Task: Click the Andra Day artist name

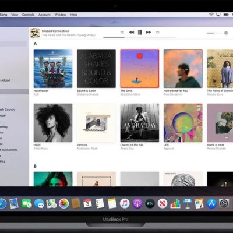Action: click(127, 149)
